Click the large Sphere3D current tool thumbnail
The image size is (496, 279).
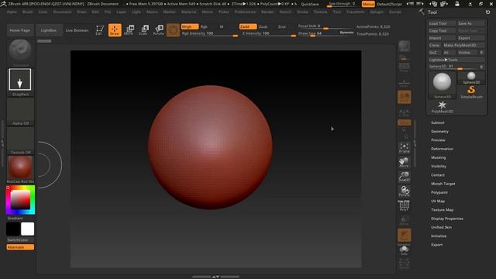(443, 84)
